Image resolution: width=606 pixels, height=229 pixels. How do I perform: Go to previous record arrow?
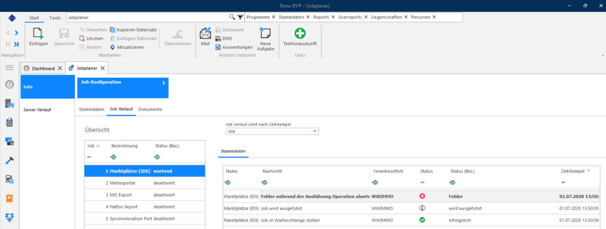pos(8,33)
